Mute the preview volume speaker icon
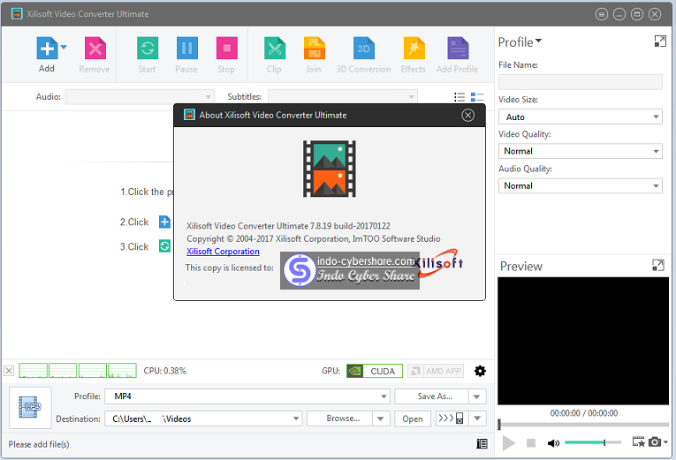Screen dimensions: 676x460 (x=553, y=442)
